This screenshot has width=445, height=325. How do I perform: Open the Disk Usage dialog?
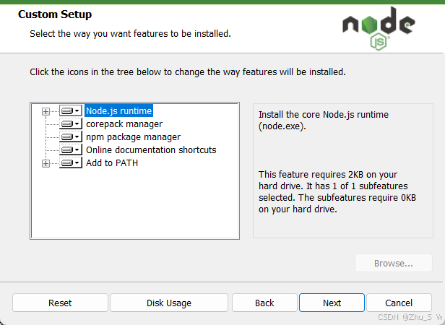169,303
